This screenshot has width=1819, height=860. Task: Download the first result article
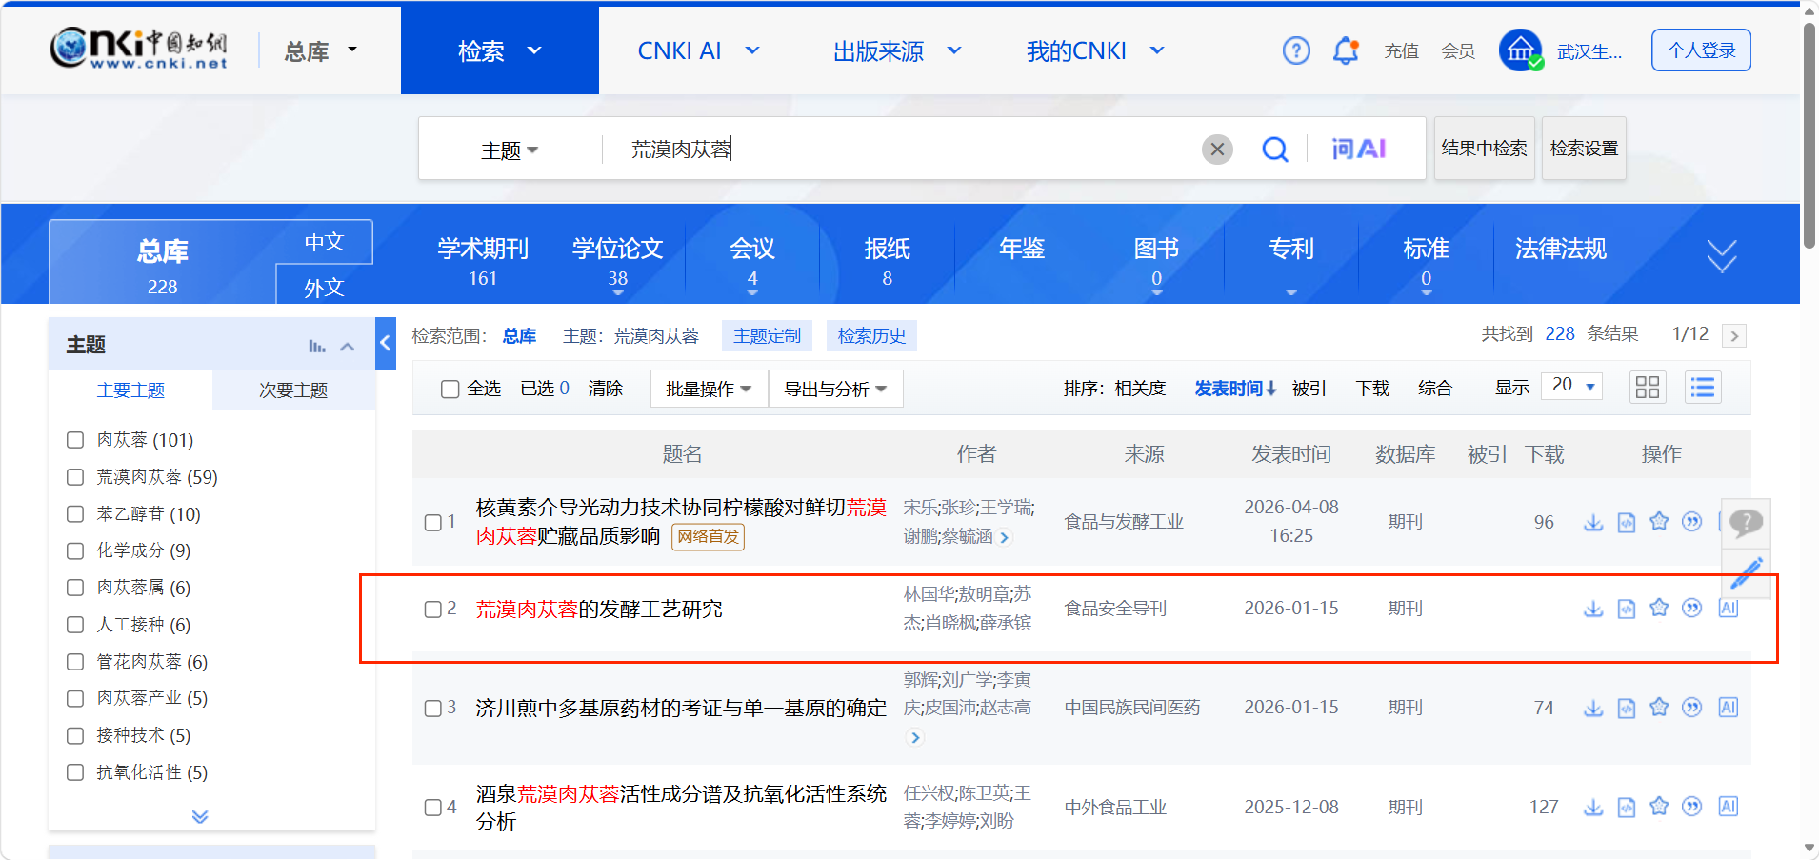coord(1593,522)
